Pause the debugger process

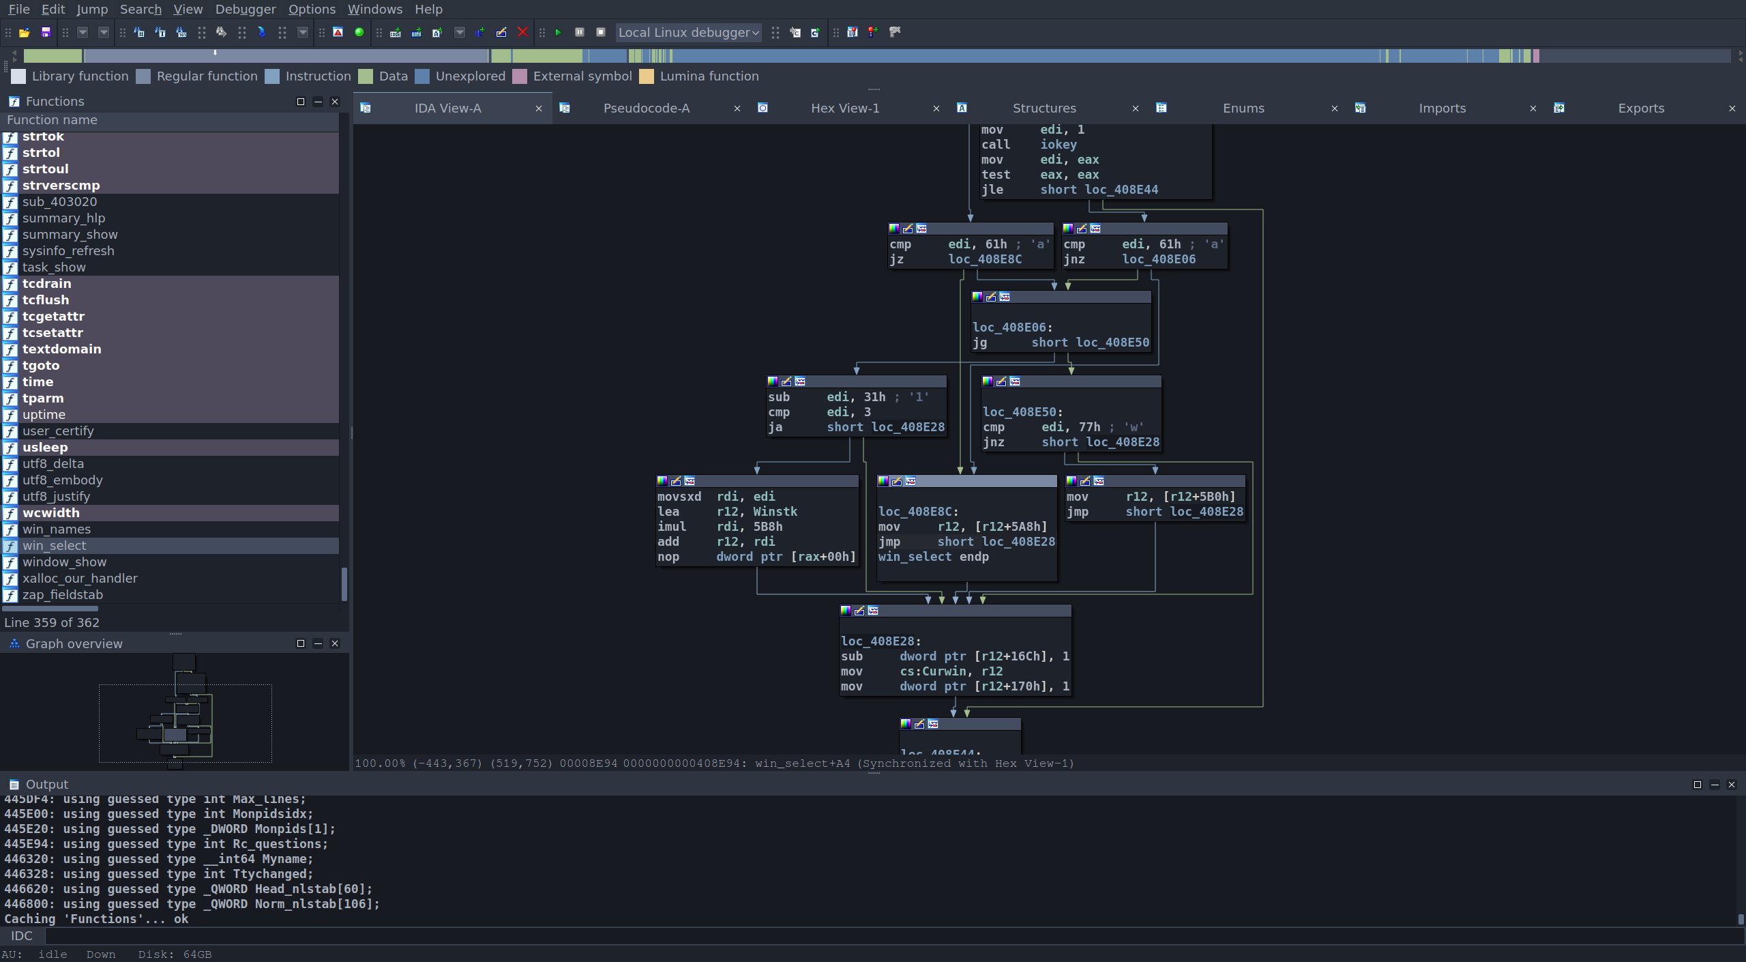(579, 32)
